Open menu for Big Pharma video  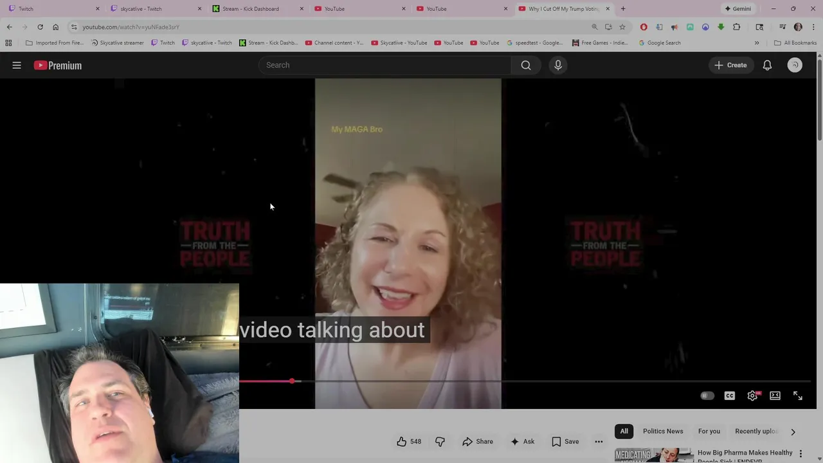(800, 453)
